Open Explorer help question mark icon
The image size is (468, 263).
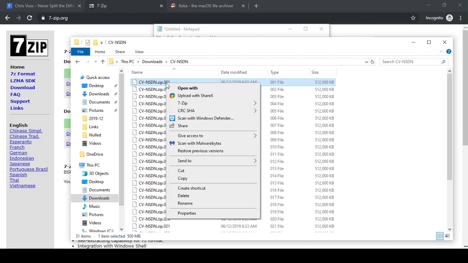click(x=449, y=52)
